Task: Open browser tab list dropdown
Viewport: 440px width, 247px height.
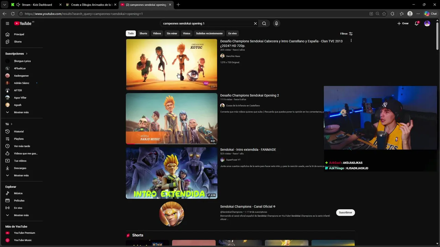Action: point(4,5)
